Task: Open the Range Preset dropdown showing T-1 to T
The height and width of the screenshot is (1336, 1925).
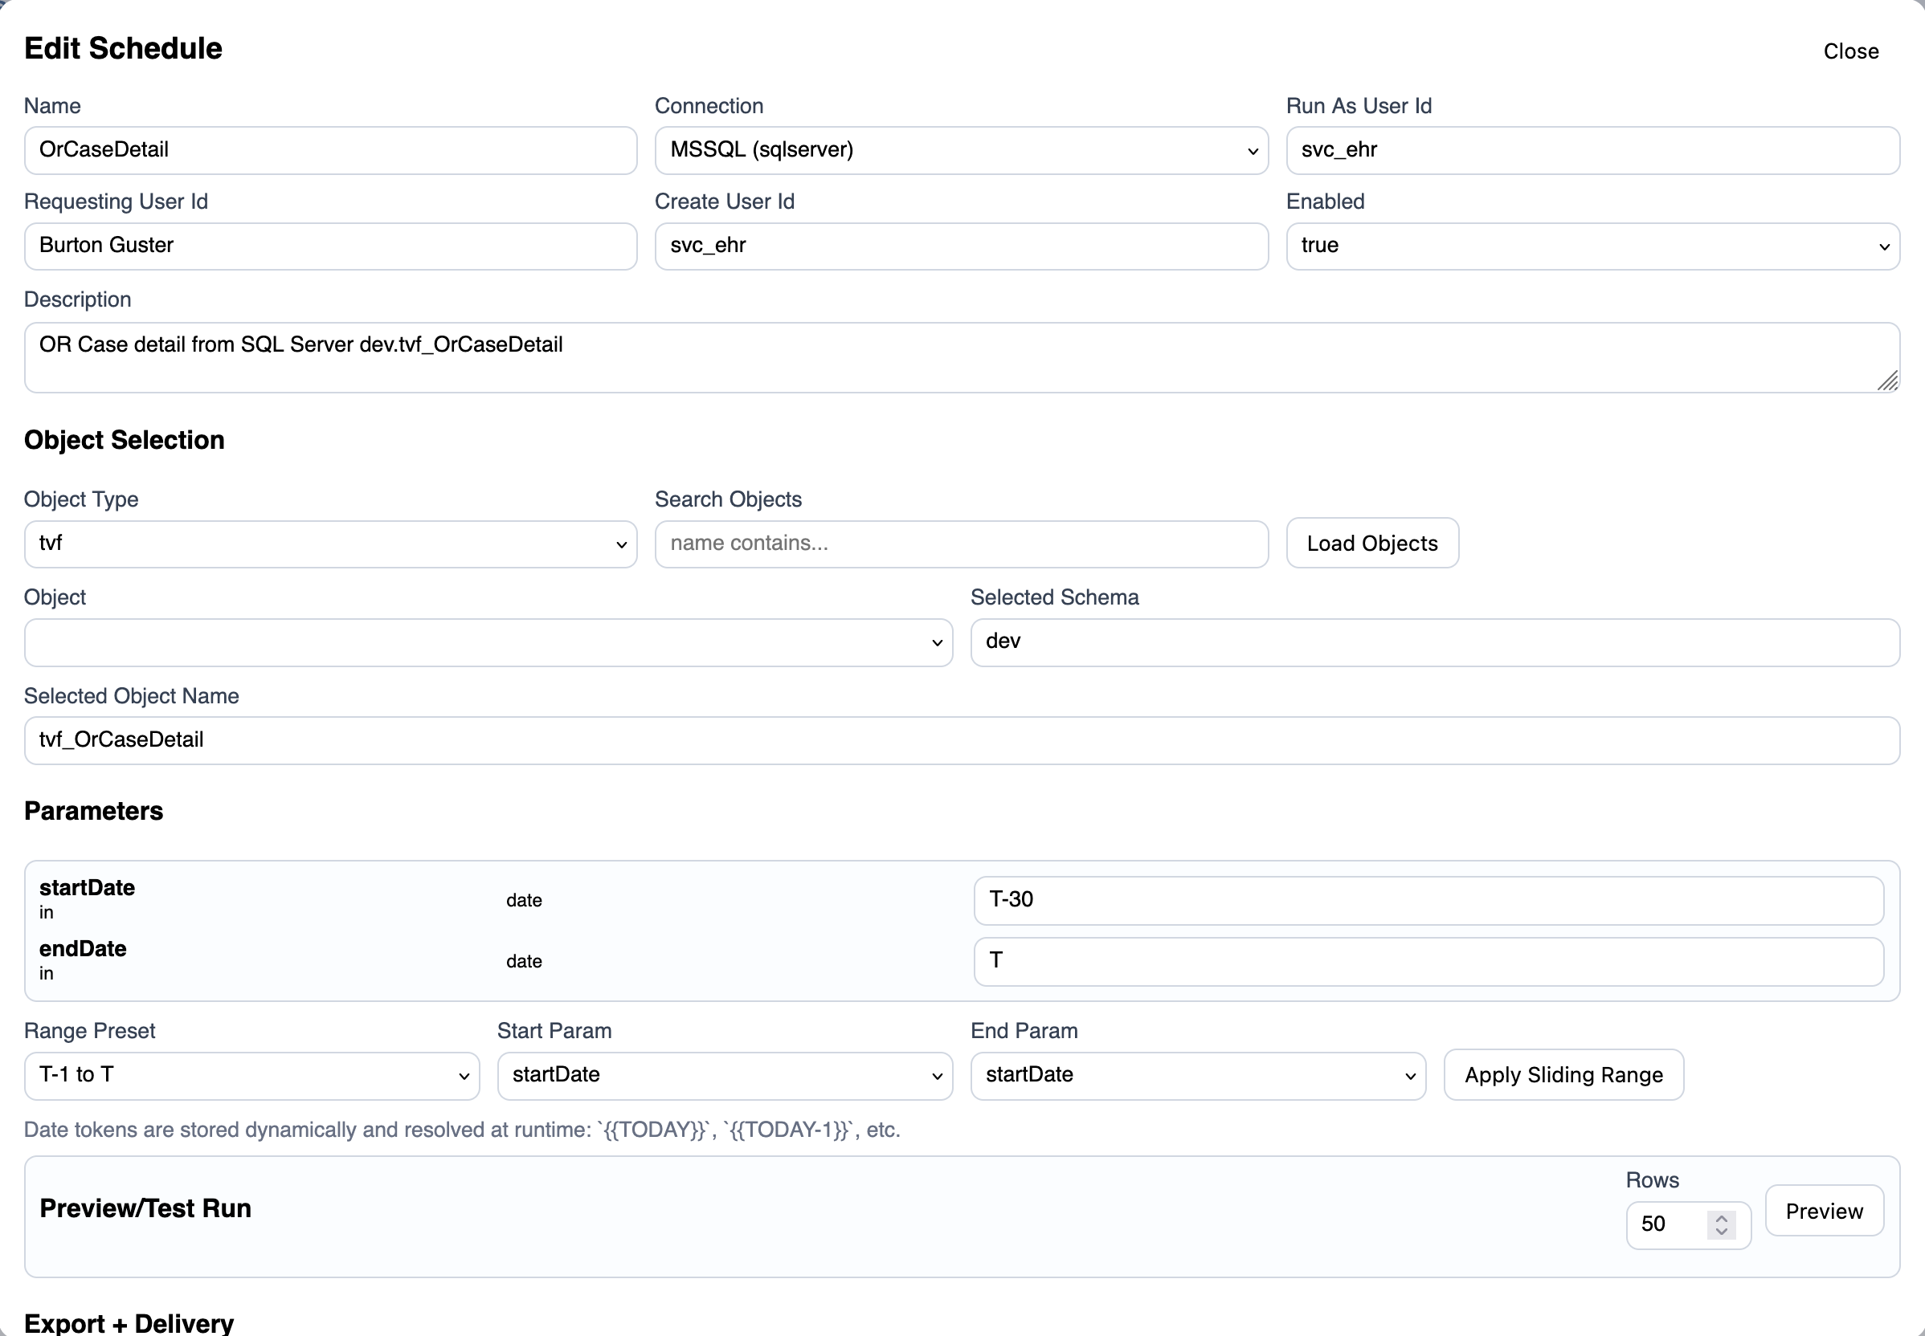Action: point(251,1075)
